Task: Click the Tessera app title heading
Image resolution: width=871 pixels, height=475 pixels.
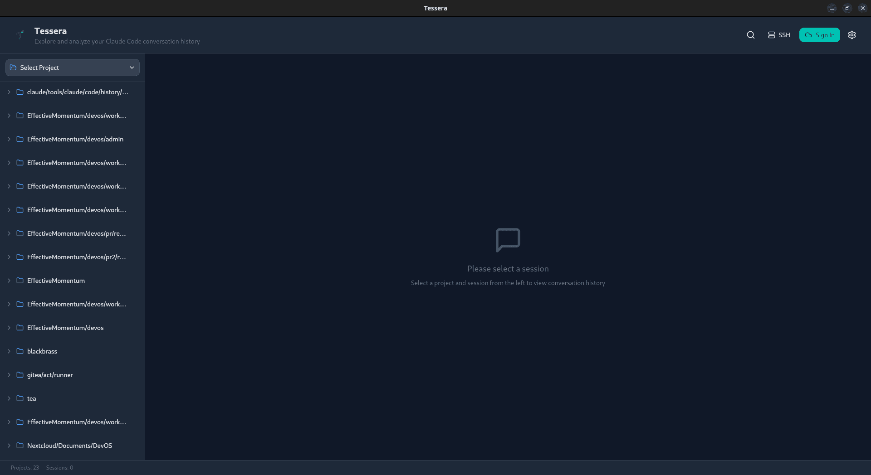Action: pyautogui.click(x=50, y=31)
